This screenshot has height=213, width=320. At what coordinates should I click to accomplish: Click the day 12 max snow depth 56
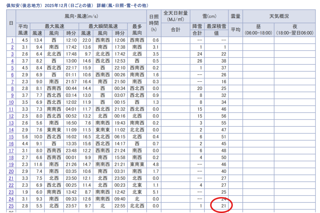pyautogui.click(x=223, y=116)
